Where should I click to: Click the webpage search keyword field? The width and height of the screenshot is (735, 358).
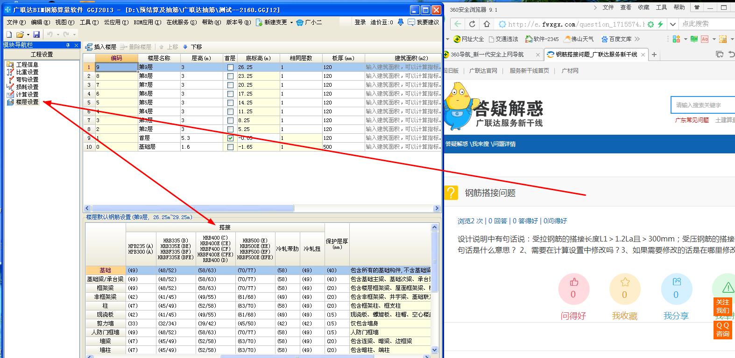tap(703, 105)
